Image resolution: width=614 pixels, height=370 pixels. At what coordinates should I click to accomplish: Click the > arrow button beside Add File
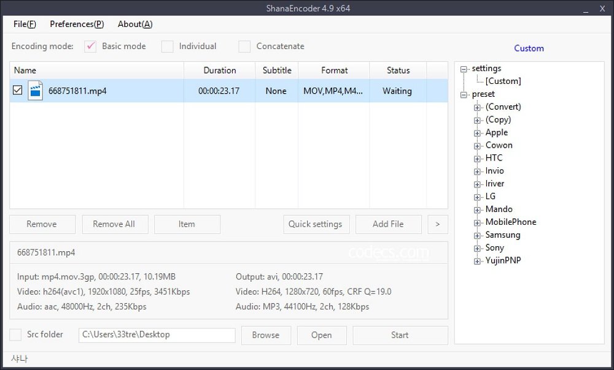(437, 224)
